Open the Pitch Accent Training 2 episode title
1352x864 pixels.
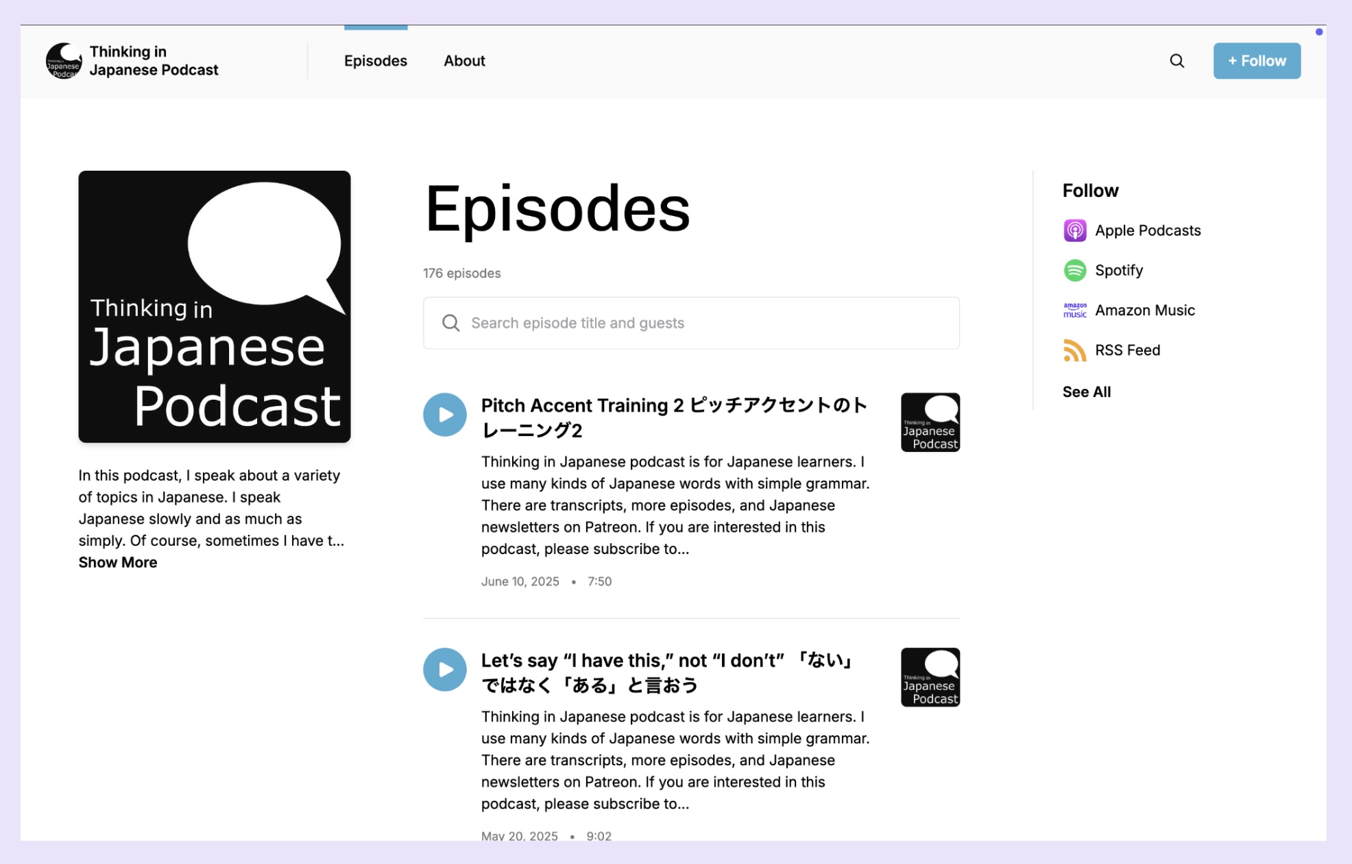click(x=675, y=418)
